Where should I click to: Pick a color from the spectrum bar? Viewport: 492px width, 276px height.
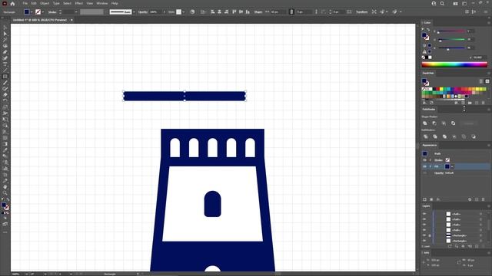point(454,64)
